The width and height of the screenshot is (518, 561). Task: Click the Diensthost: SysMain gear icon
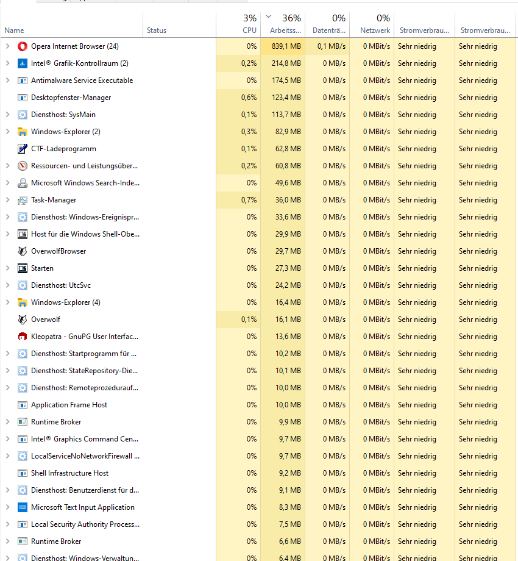23,115
